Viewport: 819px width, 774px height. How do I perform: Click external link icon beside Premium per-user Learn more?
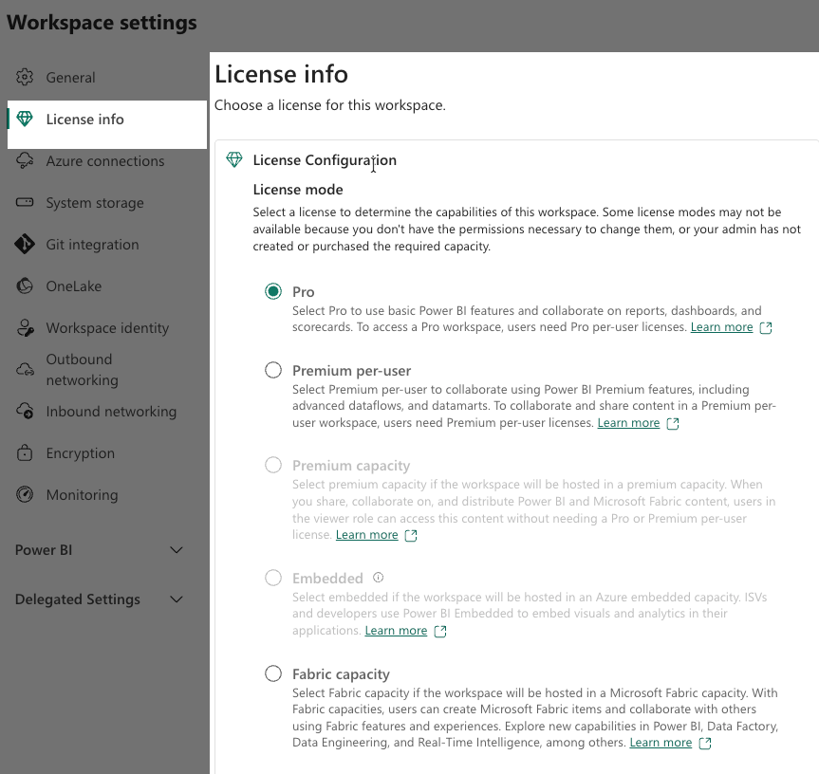[x=673, y=423]
